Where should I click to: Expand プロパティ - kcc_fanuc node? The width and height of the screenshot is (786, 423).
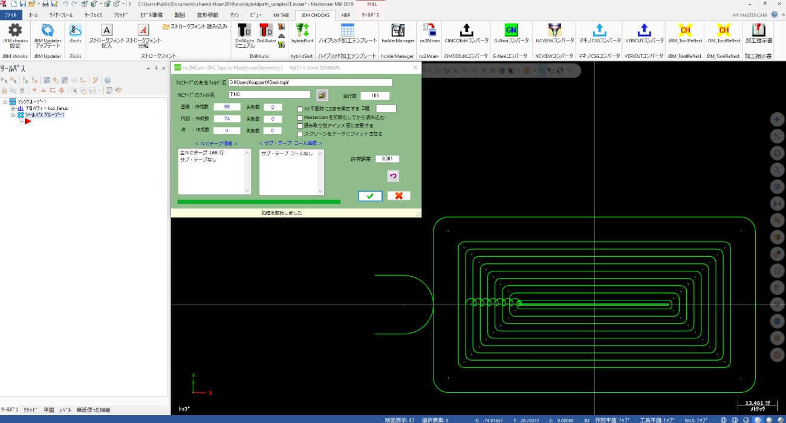coord(13,108)
